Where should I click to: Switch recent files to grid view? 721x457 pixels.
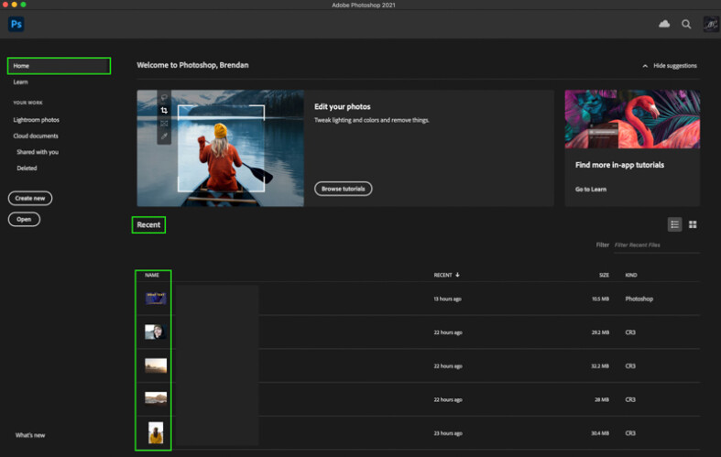pyautogui.click(x=693, y=224)
